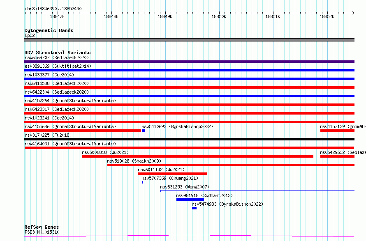The image size is (366, 241).
Task: Click the nsv1023241 (Coe2014) label
Action: click(x=49, y=118)
